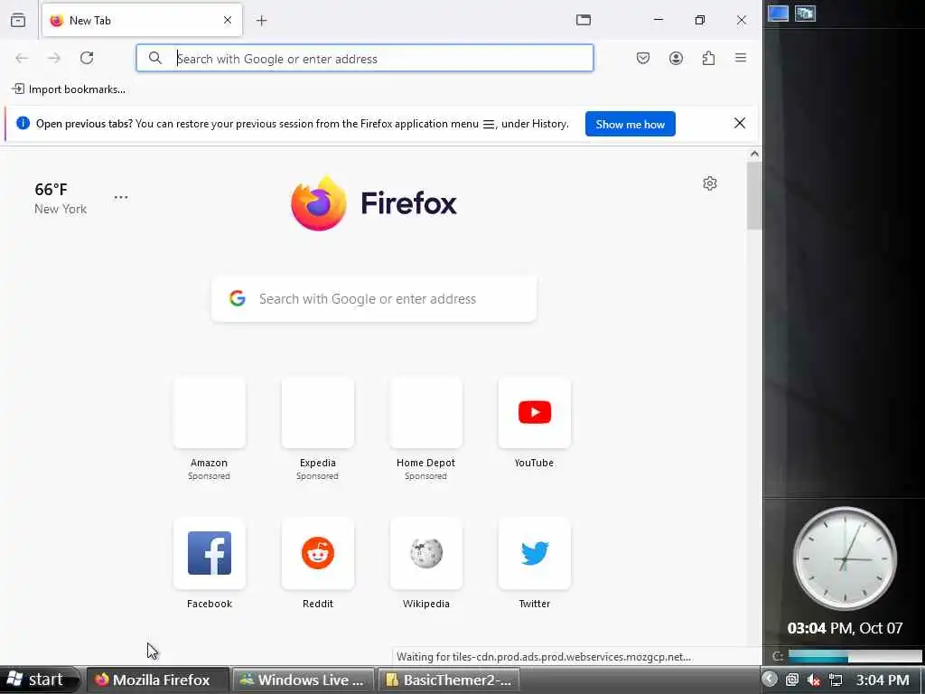The height and width of the screenshot is (694, 925).
Task: Click the 66°F New York weather
Action: [61, 198]
